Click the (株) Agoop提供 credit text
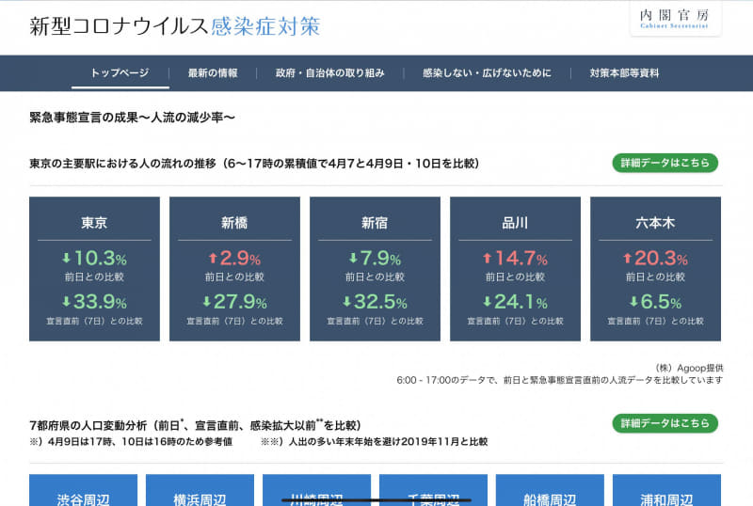Viewport: 753px width, 506px height. [x=689, y=369]
